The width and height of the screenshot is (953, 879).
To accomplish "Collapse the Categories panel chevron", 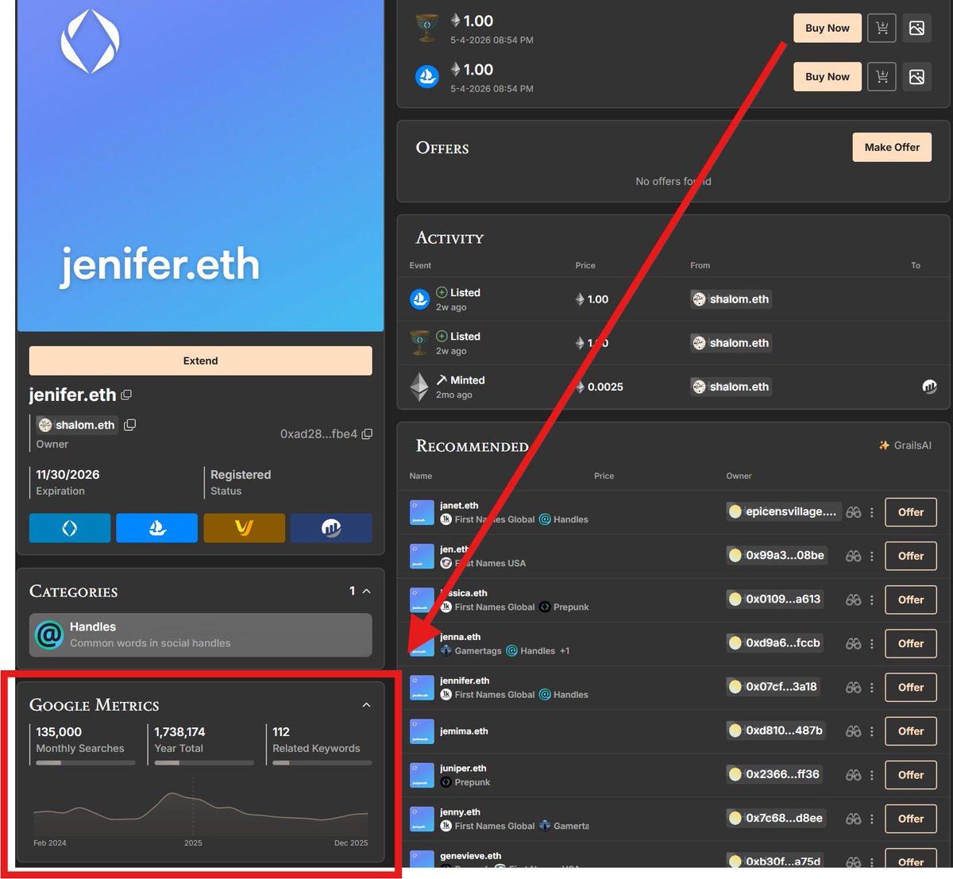I will (366, 591).
